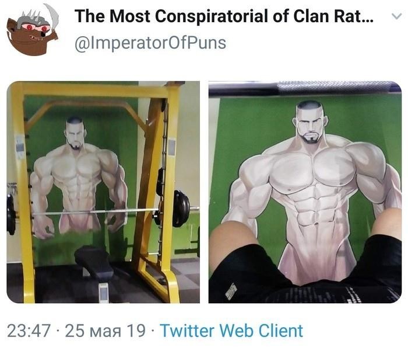Open the right close-up mural photo

point(305,192)
